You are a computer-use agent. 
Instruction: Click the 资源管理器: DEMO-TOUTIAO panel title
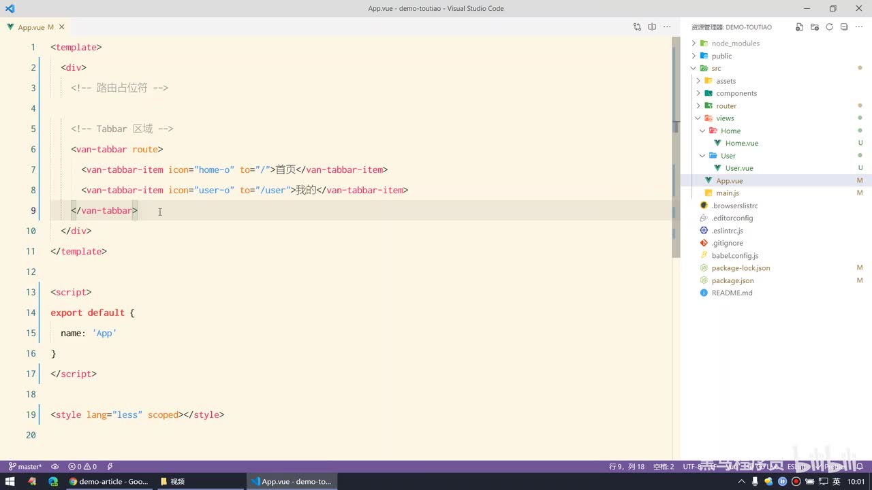tap(731, 27)
